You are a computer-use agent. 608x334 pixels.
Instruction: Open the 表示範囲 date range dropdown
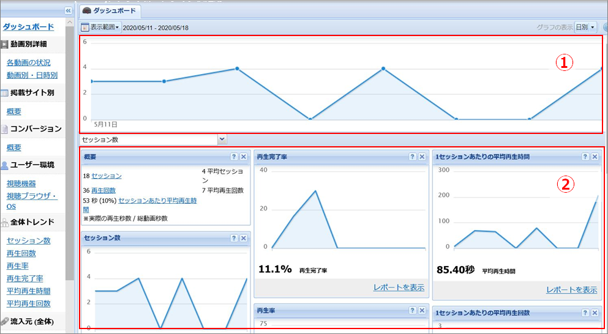pyautogui.click(x=100, y=28)
